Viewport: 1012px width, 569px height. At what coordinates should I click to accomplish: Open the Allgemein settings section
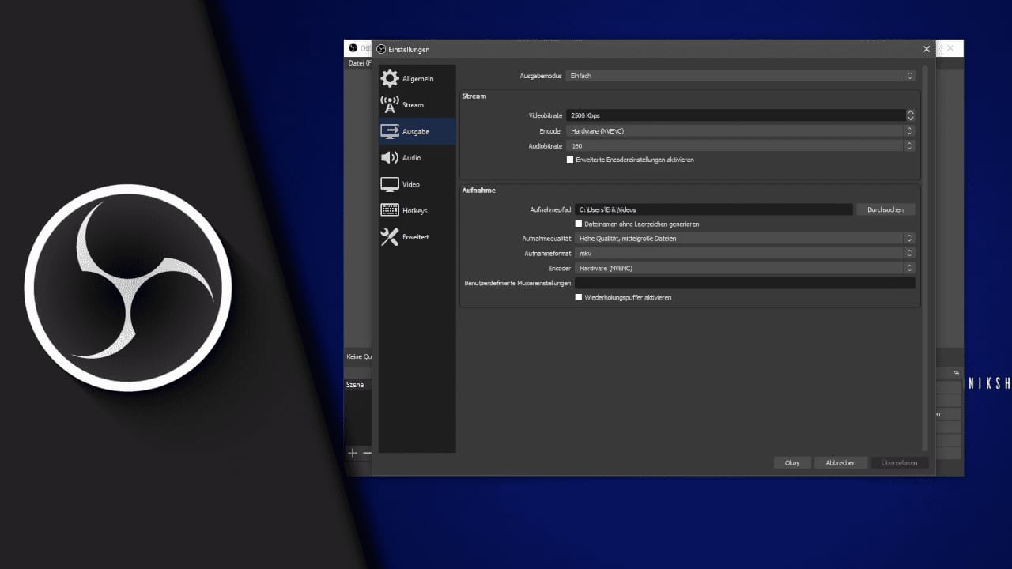(417, 78)
